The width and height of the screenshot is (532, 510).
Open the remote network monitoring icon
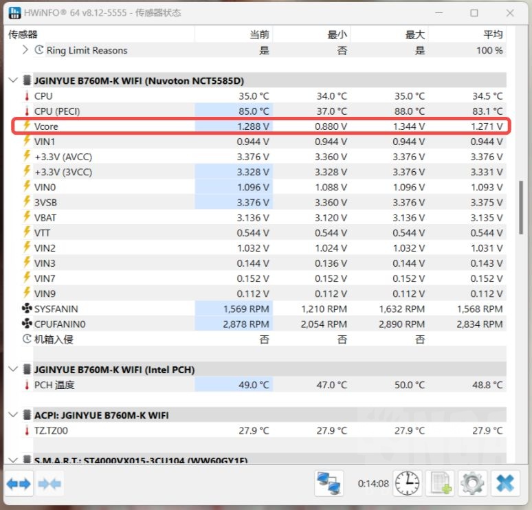pos(329,484)
